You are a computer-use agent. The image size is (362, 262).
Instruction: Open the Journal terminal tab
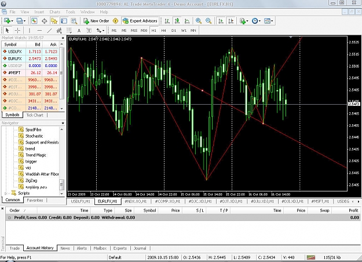tap(140, 248)
